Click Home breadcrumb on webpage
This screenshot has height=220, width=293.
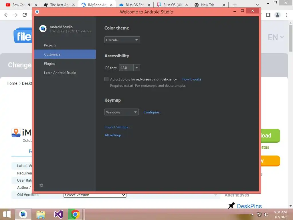pyautogui.click(x=12, y=83)
